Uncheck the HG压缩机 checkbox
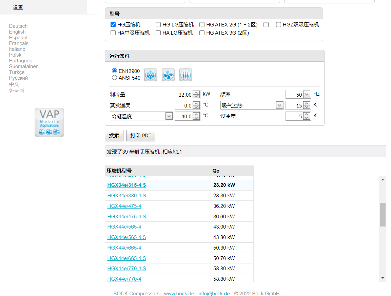 coord(113,24)
